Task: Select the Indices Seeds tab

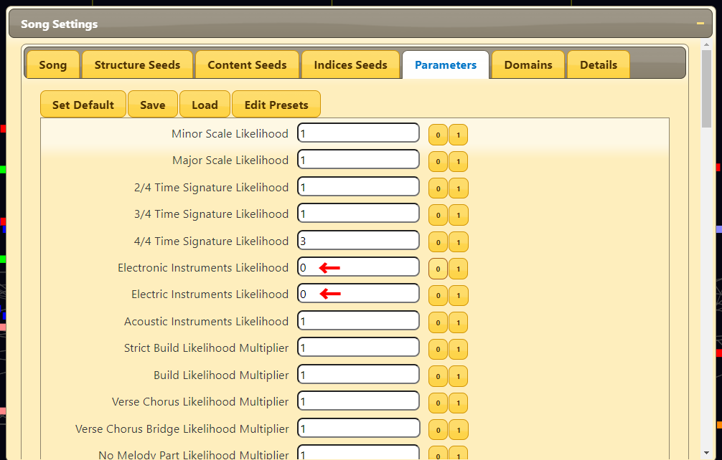Action: [x=350, y=65]
